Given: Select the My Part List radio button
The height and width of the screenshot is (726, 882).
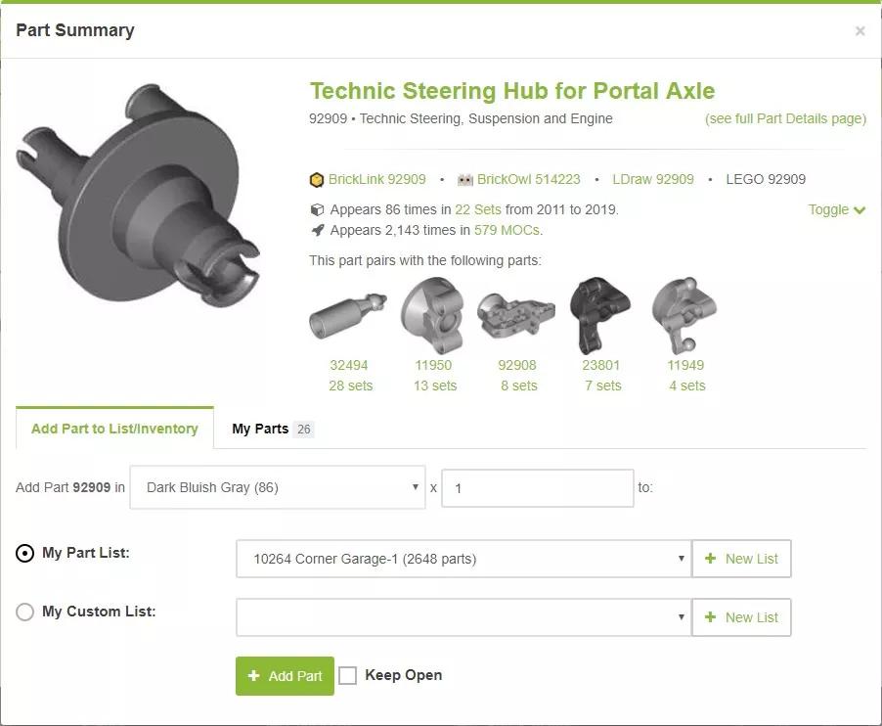Looking at the screenshot, I should coord(24,553).
